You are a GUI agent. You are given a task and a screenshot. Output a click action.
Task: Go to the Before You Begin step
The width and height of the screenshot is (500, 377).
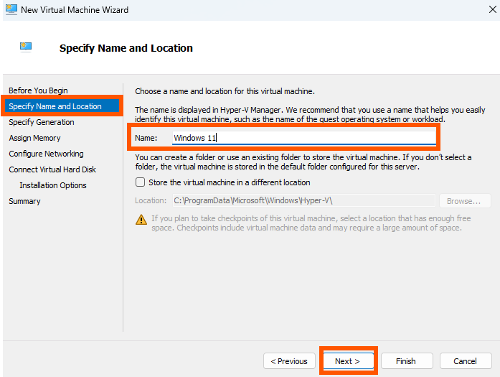38,90
